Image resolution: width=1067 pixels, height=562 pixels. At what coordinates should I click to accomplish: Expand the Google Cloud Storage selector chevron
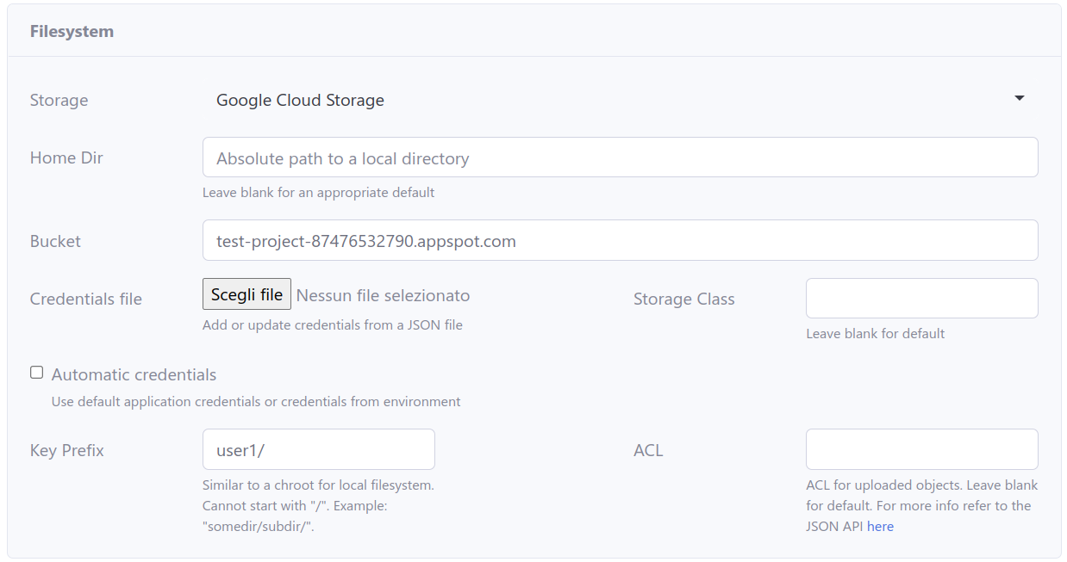pos(1019,98)
